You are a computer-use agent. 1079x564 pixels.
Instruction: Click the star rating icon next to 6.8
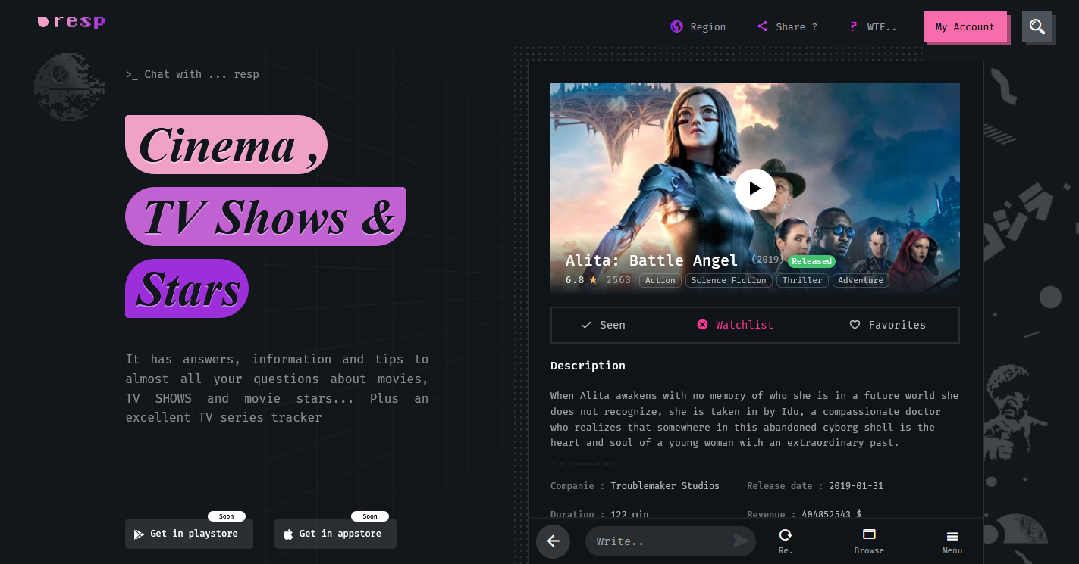point(593,280)
